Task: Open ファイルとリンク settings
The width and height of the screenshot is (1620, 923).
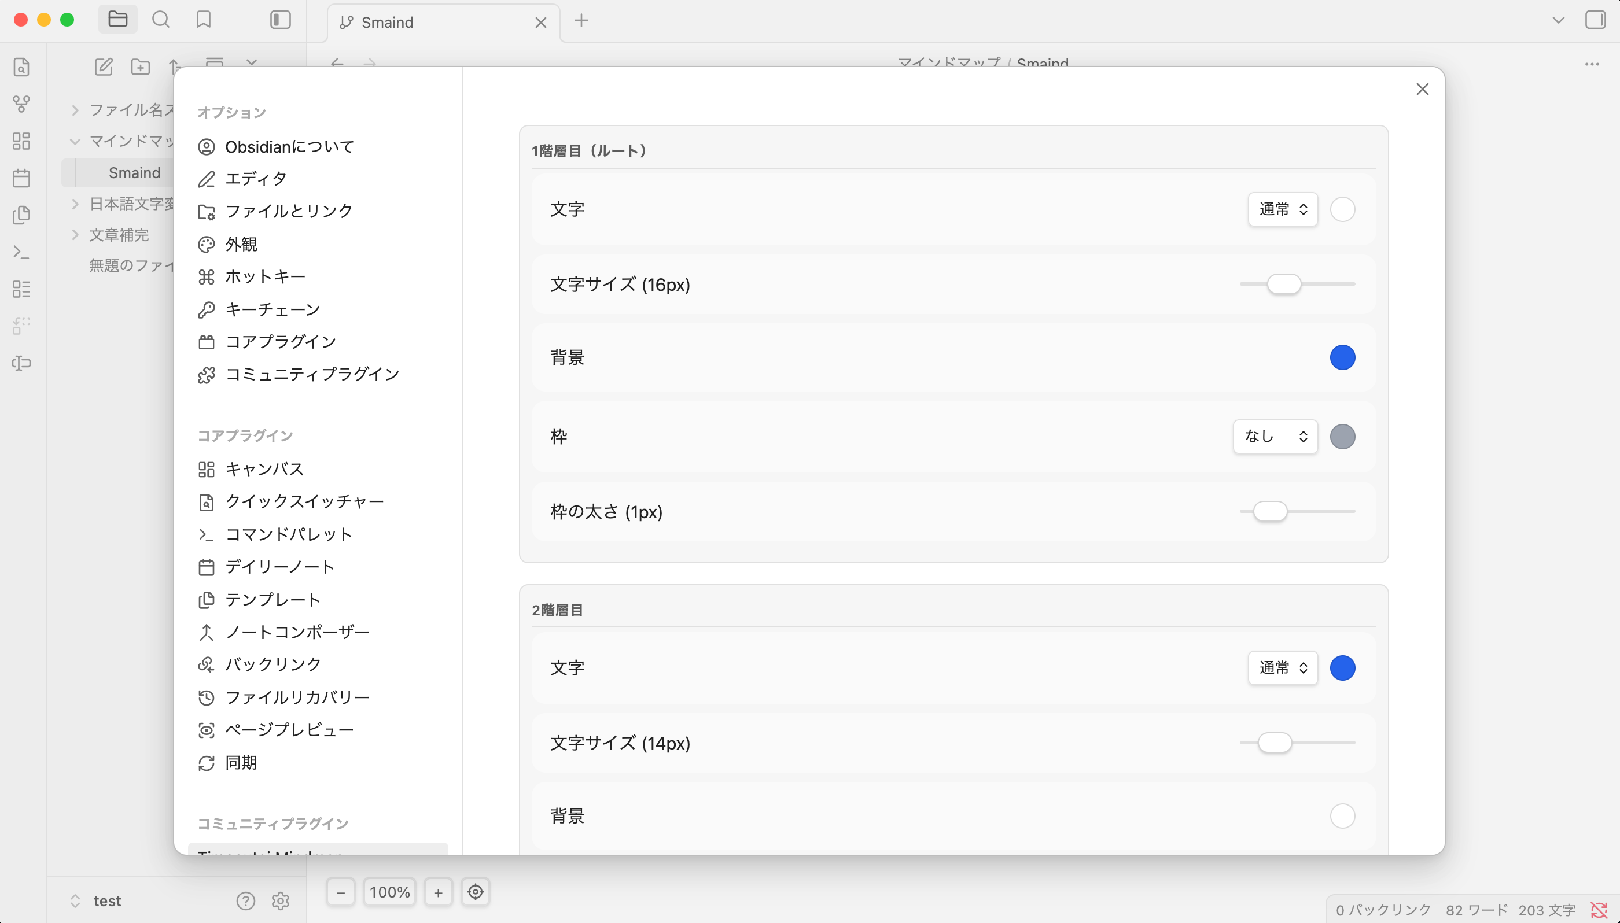Action: 319,211
